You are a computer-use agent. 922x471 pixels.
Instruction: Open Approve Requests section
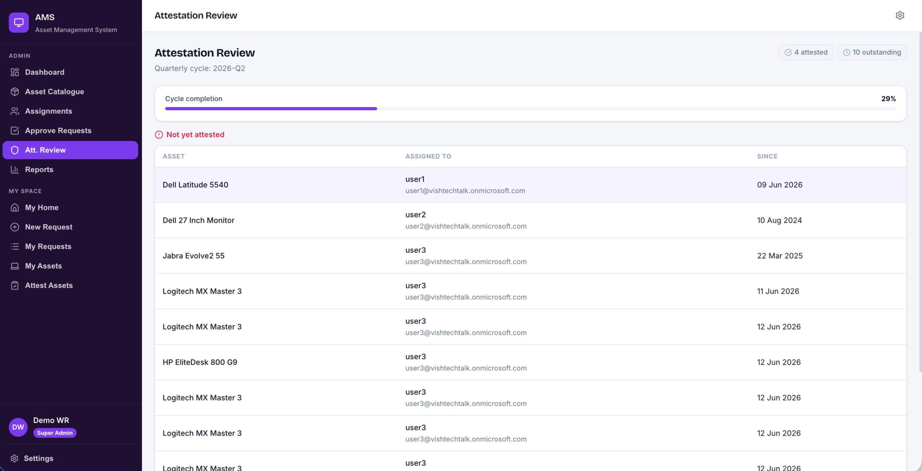pos(70,130)
